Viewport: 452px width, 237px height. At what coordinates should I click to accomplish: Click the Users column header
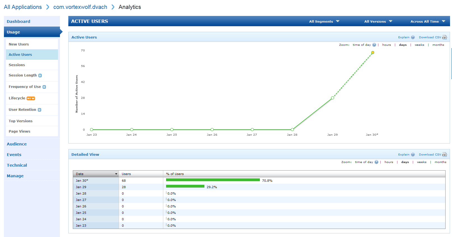pyautogui.click(x=141, y=174)
